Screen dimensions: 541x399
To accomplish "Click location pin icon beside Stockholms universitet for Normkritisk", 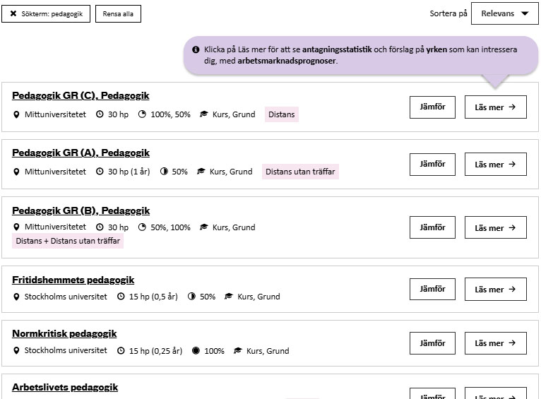I will point(17,350).
